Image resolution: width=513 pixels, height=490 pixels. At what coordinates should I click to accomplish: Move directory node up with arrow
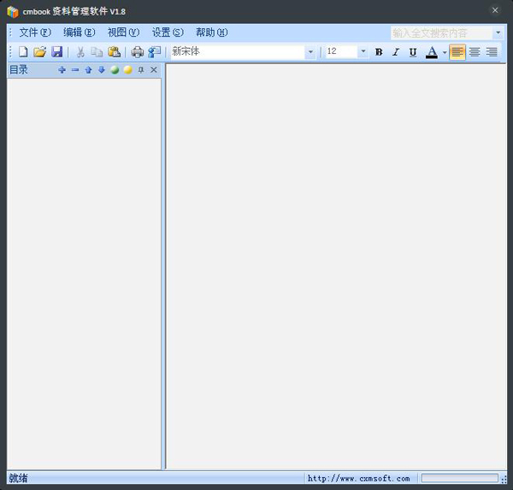click(x=88, y=70)
